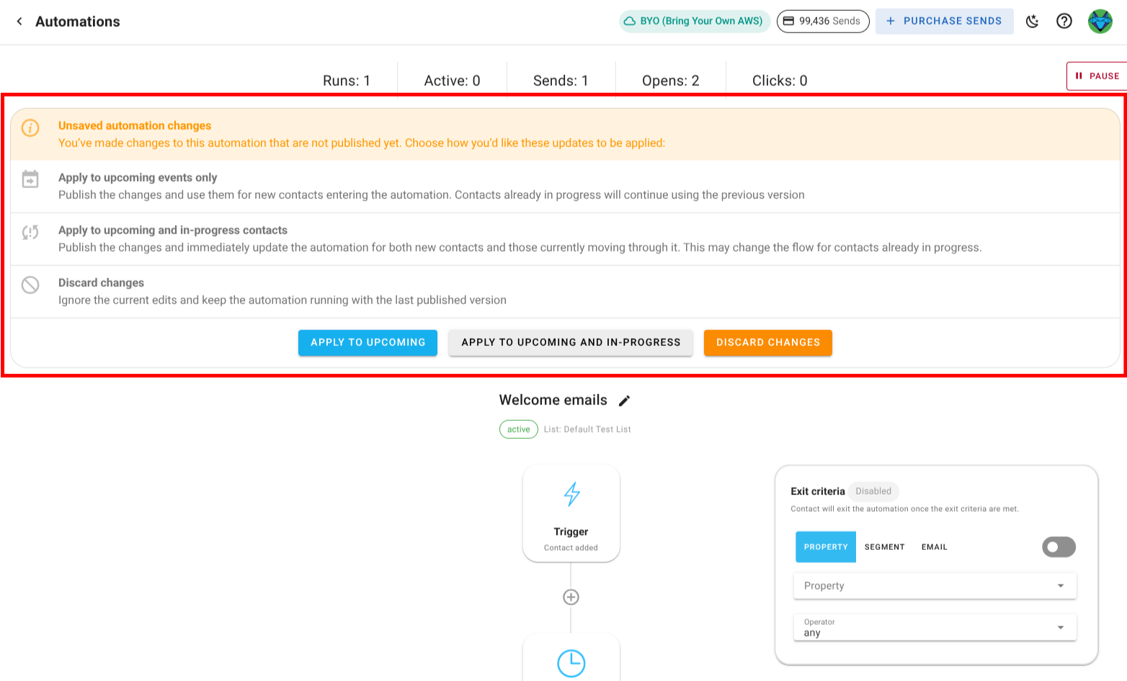
Task: Click the Purchase Sends button
Action: coord(944,22)
